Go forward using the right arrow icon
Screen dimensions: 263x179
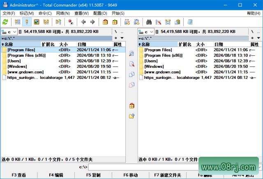[x=92, y=22]
